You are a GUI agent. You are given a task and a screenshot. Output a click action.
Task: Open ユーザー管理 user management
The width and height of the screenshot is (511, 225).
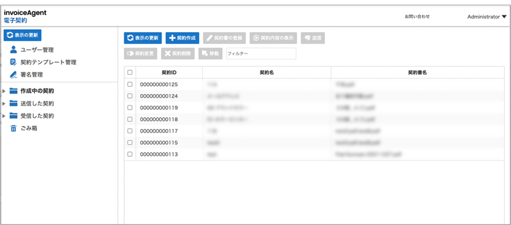pos(37,50)
